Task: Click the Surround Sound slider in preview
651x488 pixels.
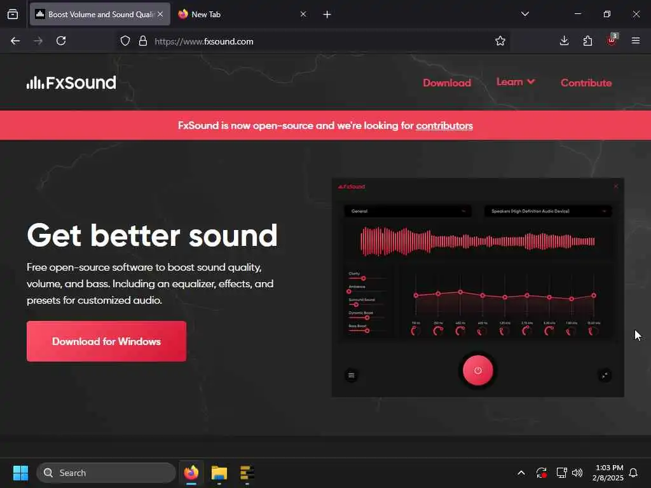Action: (x=367, y=304)
